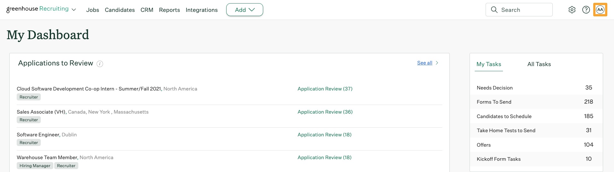The width and height of the screenshot is (614, 172).
Task: Click the See all applications link
Action: [x=424, y=63]
